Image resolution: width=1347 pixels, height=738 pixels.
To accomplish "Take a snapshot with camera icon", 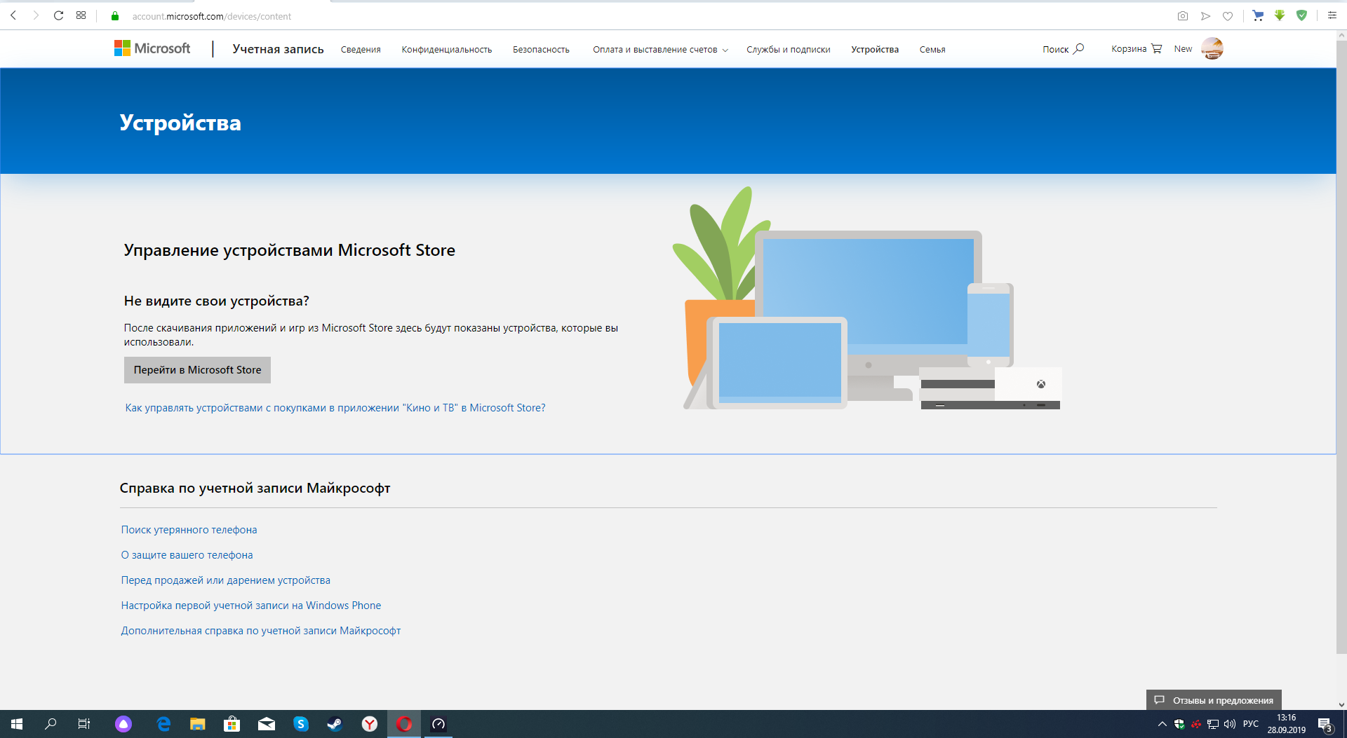I will coord(1183,16).
